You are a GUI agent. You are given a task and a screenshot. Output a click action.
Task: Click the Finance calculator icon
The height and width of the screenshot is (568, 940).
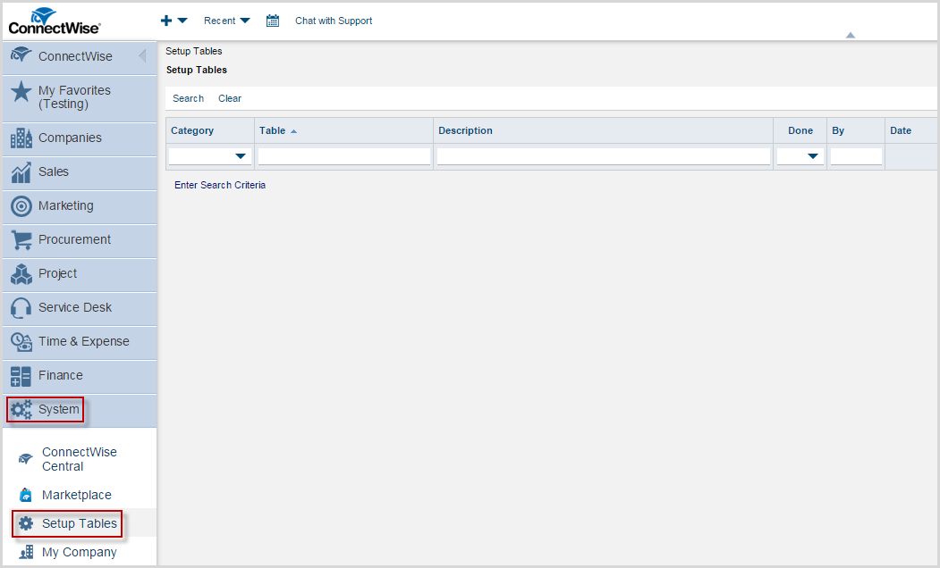tap(21, 376)
